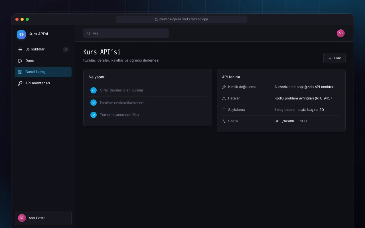Click the magnifier icon in search bar
365x228 pixels.
click(x=89, y=33)
